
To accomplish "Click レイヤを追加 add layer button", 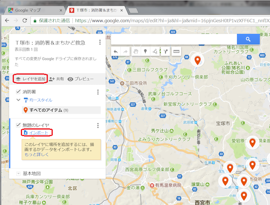I will coord(31,79).
